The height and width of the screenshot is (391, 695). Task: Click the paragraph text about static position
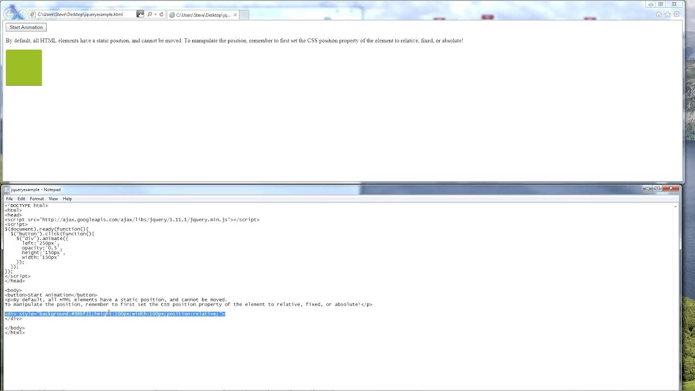click(234, 41)
